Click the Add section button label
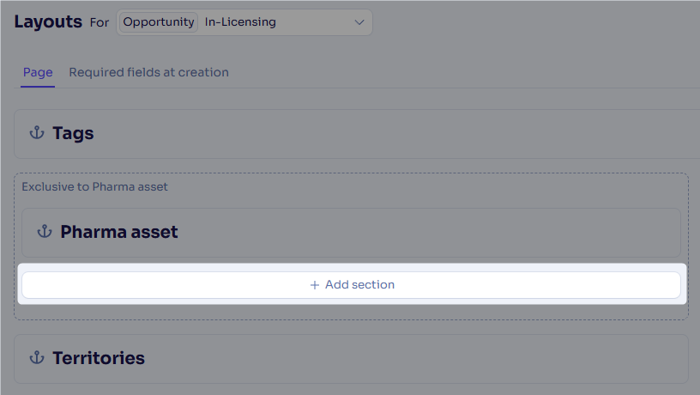 click(359, 284)
